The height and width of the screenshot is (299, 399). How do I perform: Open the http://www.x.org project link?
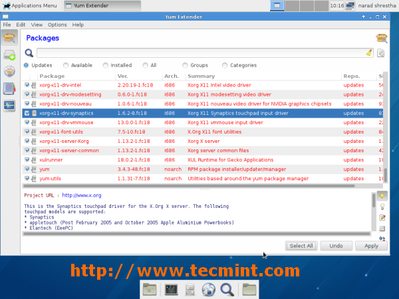click(x=82, y=195)
